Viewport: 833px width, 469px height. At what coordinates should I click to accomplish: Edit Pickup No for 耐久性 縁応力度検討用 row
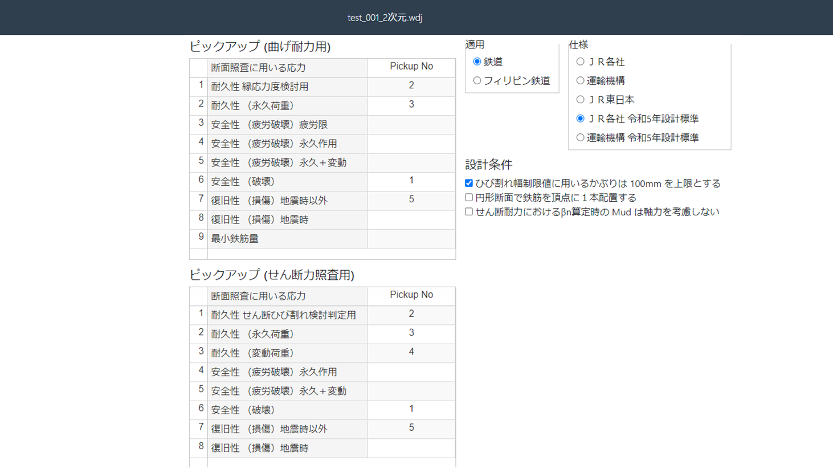(x=411, y=87)
